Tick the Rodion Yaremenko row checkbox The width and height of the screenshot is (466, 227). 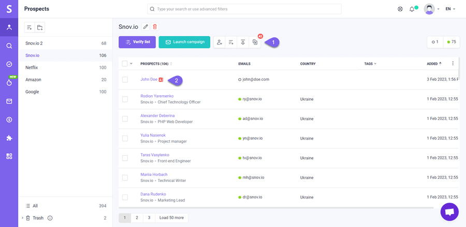click(x=125, y=99)
